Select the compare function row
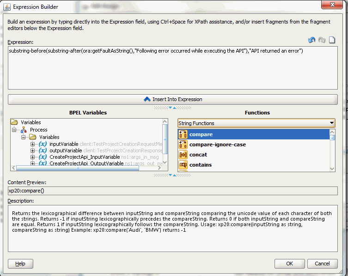 [x=254, y=134]
